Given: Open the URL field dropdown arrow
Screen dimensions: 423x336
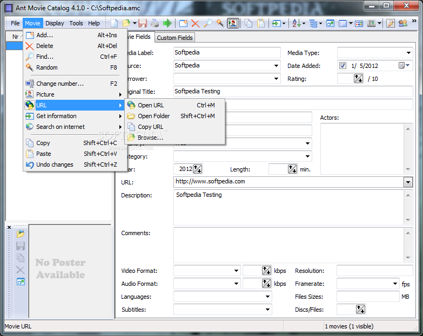Looking at the screenshot, I should [x=408, y=182].
